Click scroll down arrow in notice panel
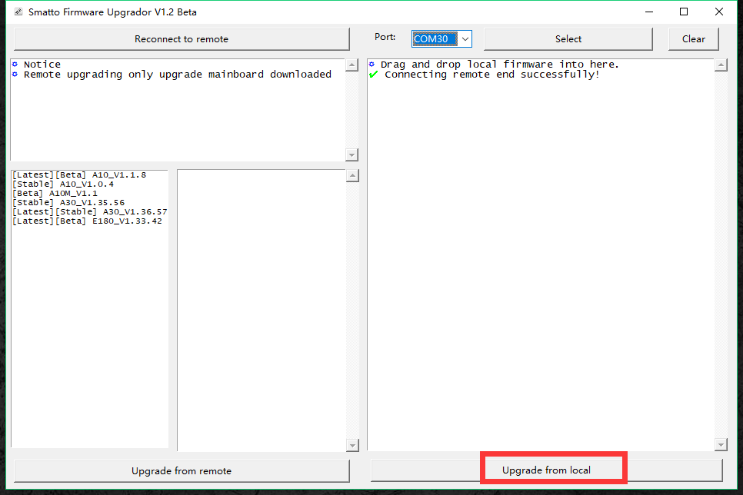The image size is (743, 495). point(352,155)
